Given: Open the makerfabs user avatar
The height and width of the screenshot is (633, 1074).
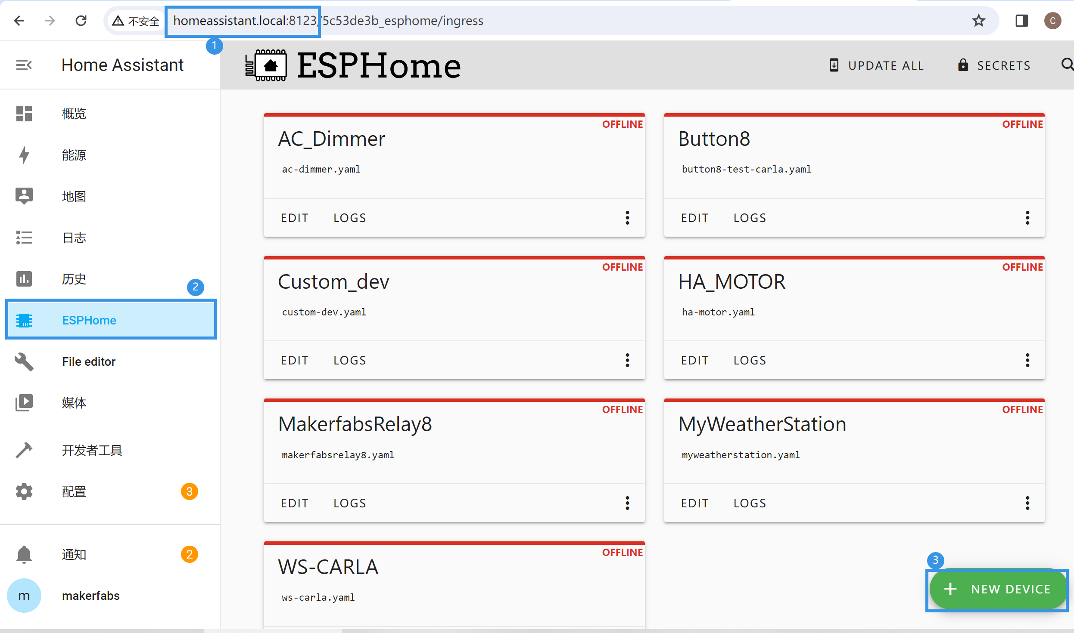Looking at the screenshot, I should (24, 596).
